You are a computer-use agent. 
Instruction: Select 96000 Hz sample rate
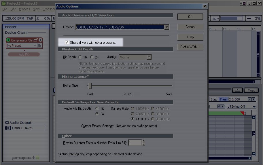coord(153,119)
